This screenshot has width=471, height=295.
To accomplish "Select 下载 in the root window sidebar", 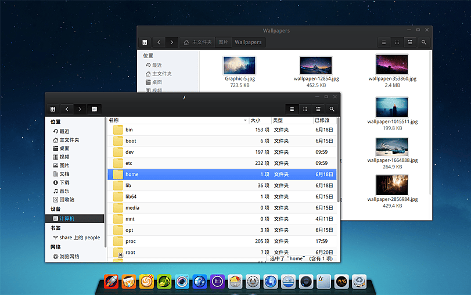I will pos(64,182).
